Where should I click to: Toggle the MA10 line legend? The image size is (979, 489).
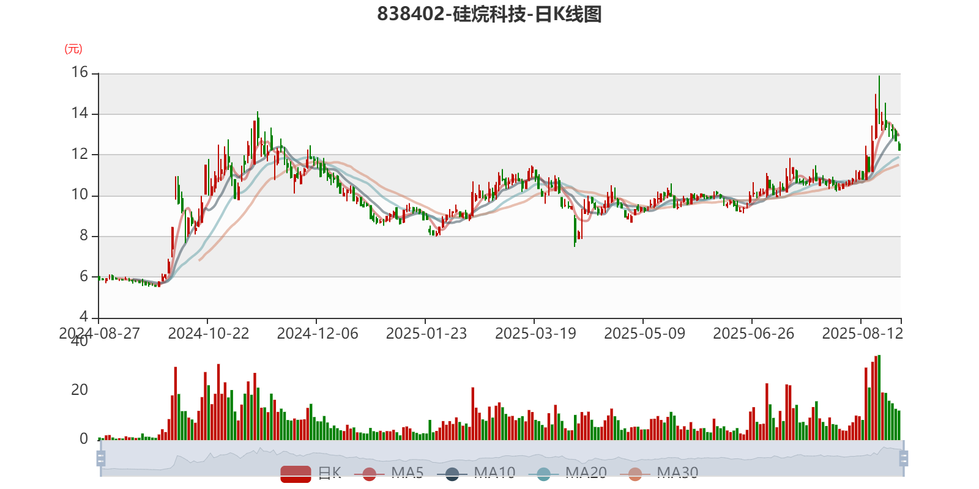coord(476,473)
